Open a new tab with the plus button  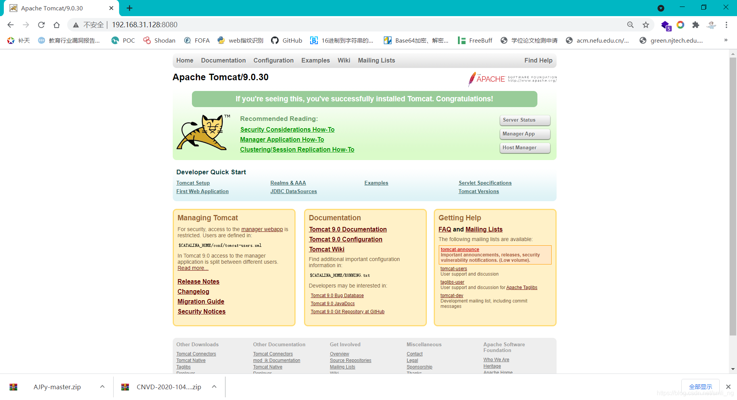130,8
